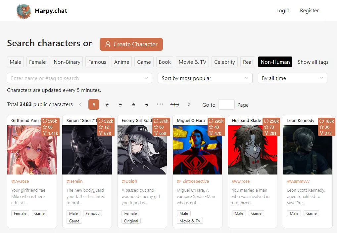Click Game tag on Leon Kennedy card
This screenshot has height=233, width=337.
tap(312, 213)
